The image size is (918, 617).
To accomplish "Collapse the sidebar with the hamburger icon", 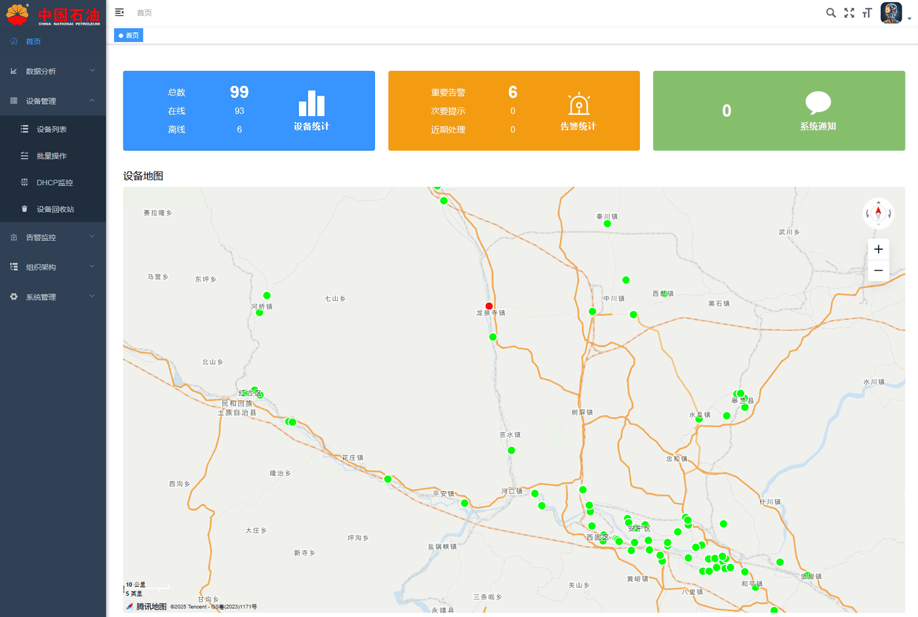I will (119, 12).
